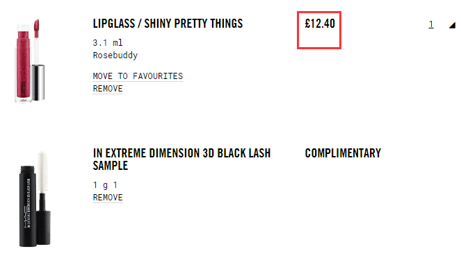Click the 1 g 1 size text
This screenshot has width=461, height=260.
pyautogui.click(x=105, y=185)
